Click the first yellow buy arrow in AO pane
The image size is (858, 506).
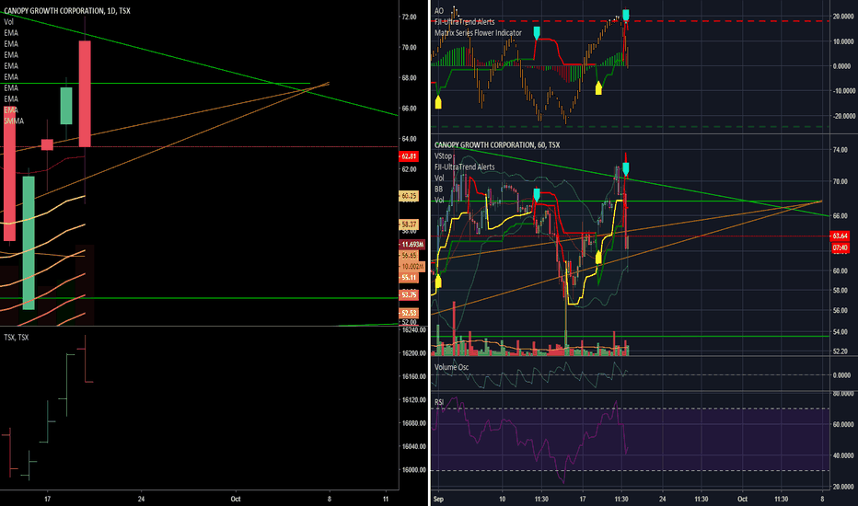438,102
